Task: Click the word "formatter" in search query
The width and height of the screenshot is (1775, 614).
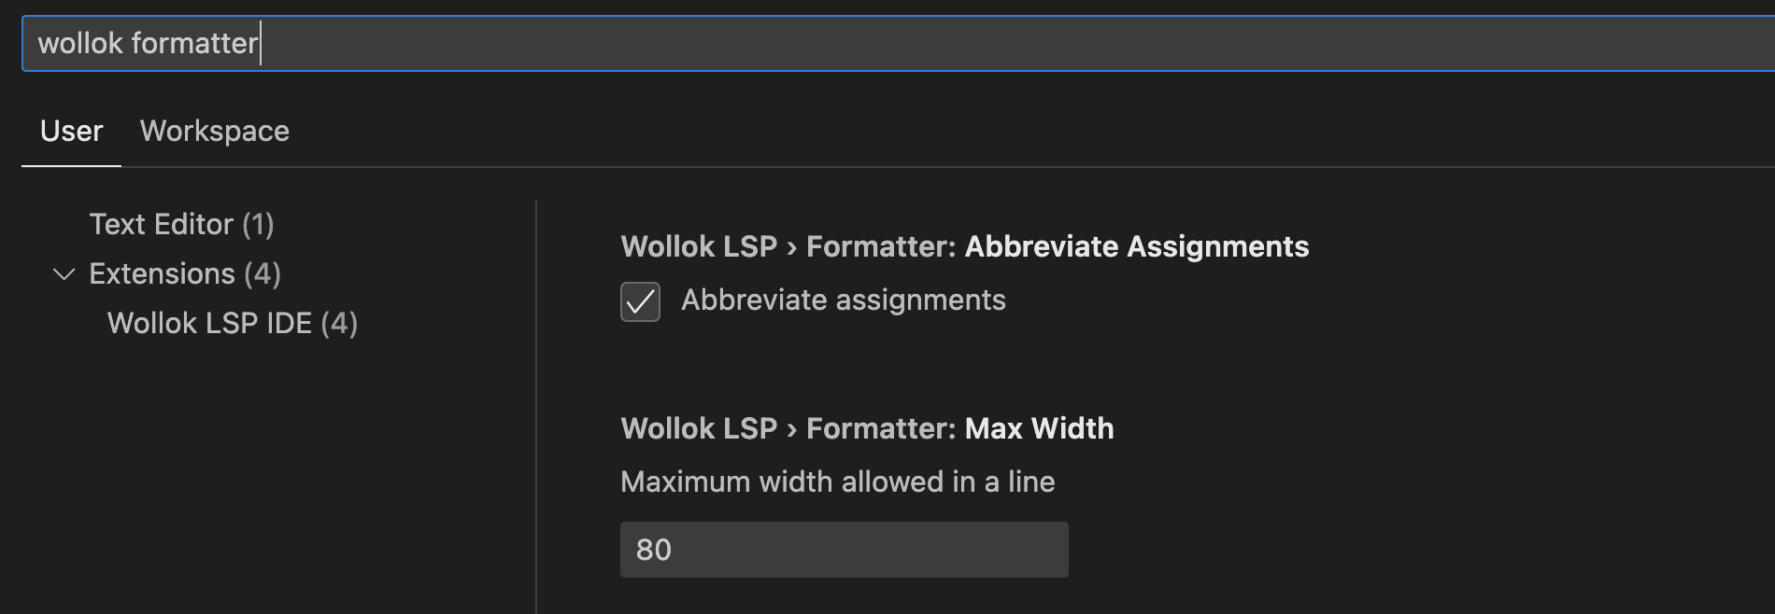Action: click(x=194, y=43)
